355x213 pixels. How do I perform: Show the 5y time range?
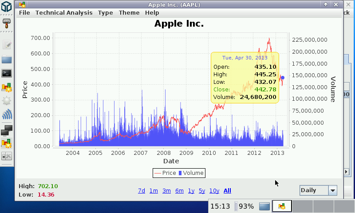[202, 191]
